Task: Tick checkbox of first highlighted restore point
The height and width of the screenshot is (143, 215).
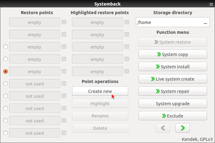Action: point(127,22)
